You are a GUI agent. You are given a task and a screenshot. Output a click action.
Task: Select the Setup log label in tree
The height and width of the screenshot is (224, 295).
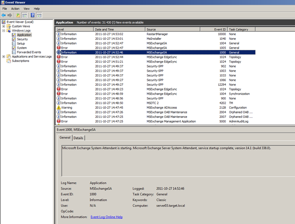21,44
